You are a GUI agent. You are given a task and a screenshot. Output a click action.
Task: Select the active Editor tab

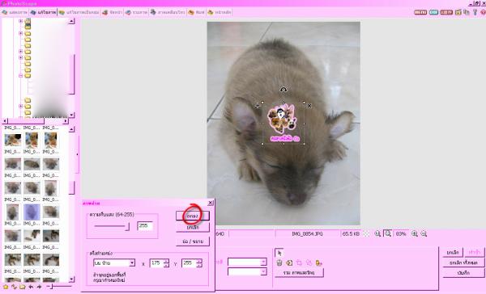pos(44,12)
